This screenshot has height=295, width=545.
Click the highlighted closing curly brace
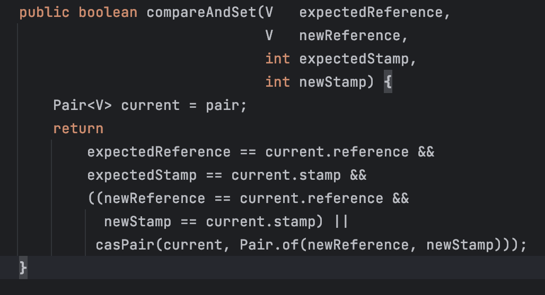tap(23, 268)
